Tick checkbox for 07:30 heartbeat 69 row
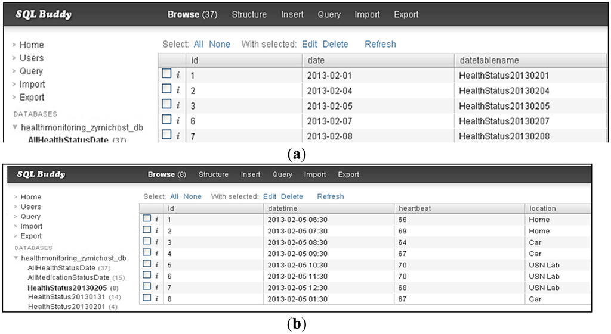The height and width of the screenshot is (334, 611). pos(147,229)
